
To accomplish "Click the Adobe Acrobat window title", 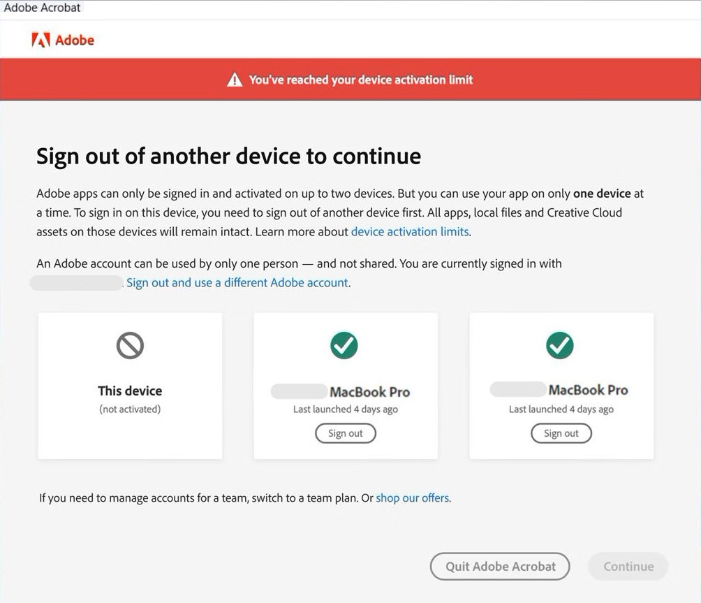I will [42, 8].
